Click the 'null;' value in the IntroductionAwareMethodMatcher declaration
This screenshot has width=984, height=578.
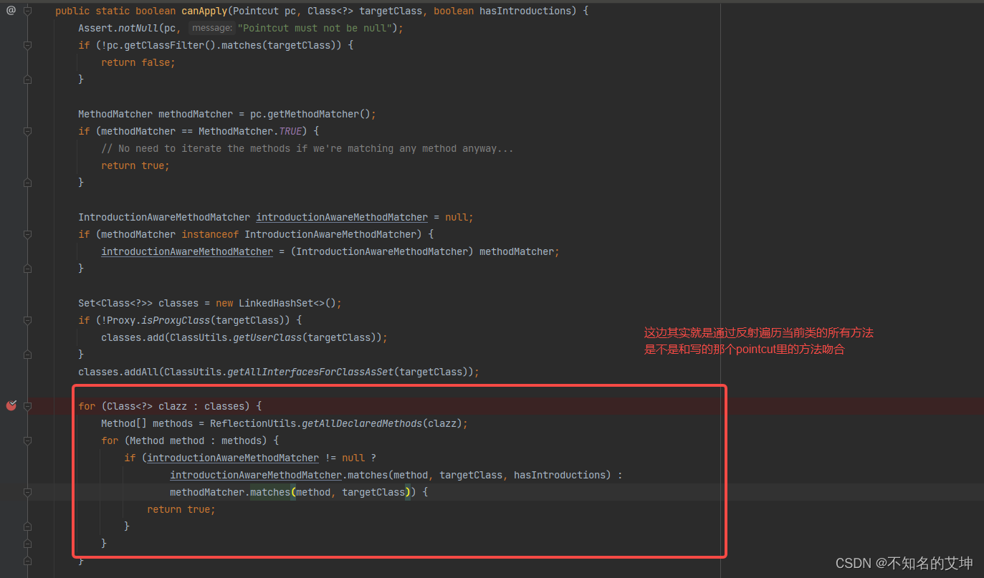(459, 217)
